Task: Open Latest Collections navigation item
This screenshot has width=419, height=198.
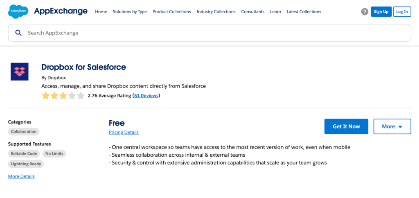Action: (x=304, y=12)
